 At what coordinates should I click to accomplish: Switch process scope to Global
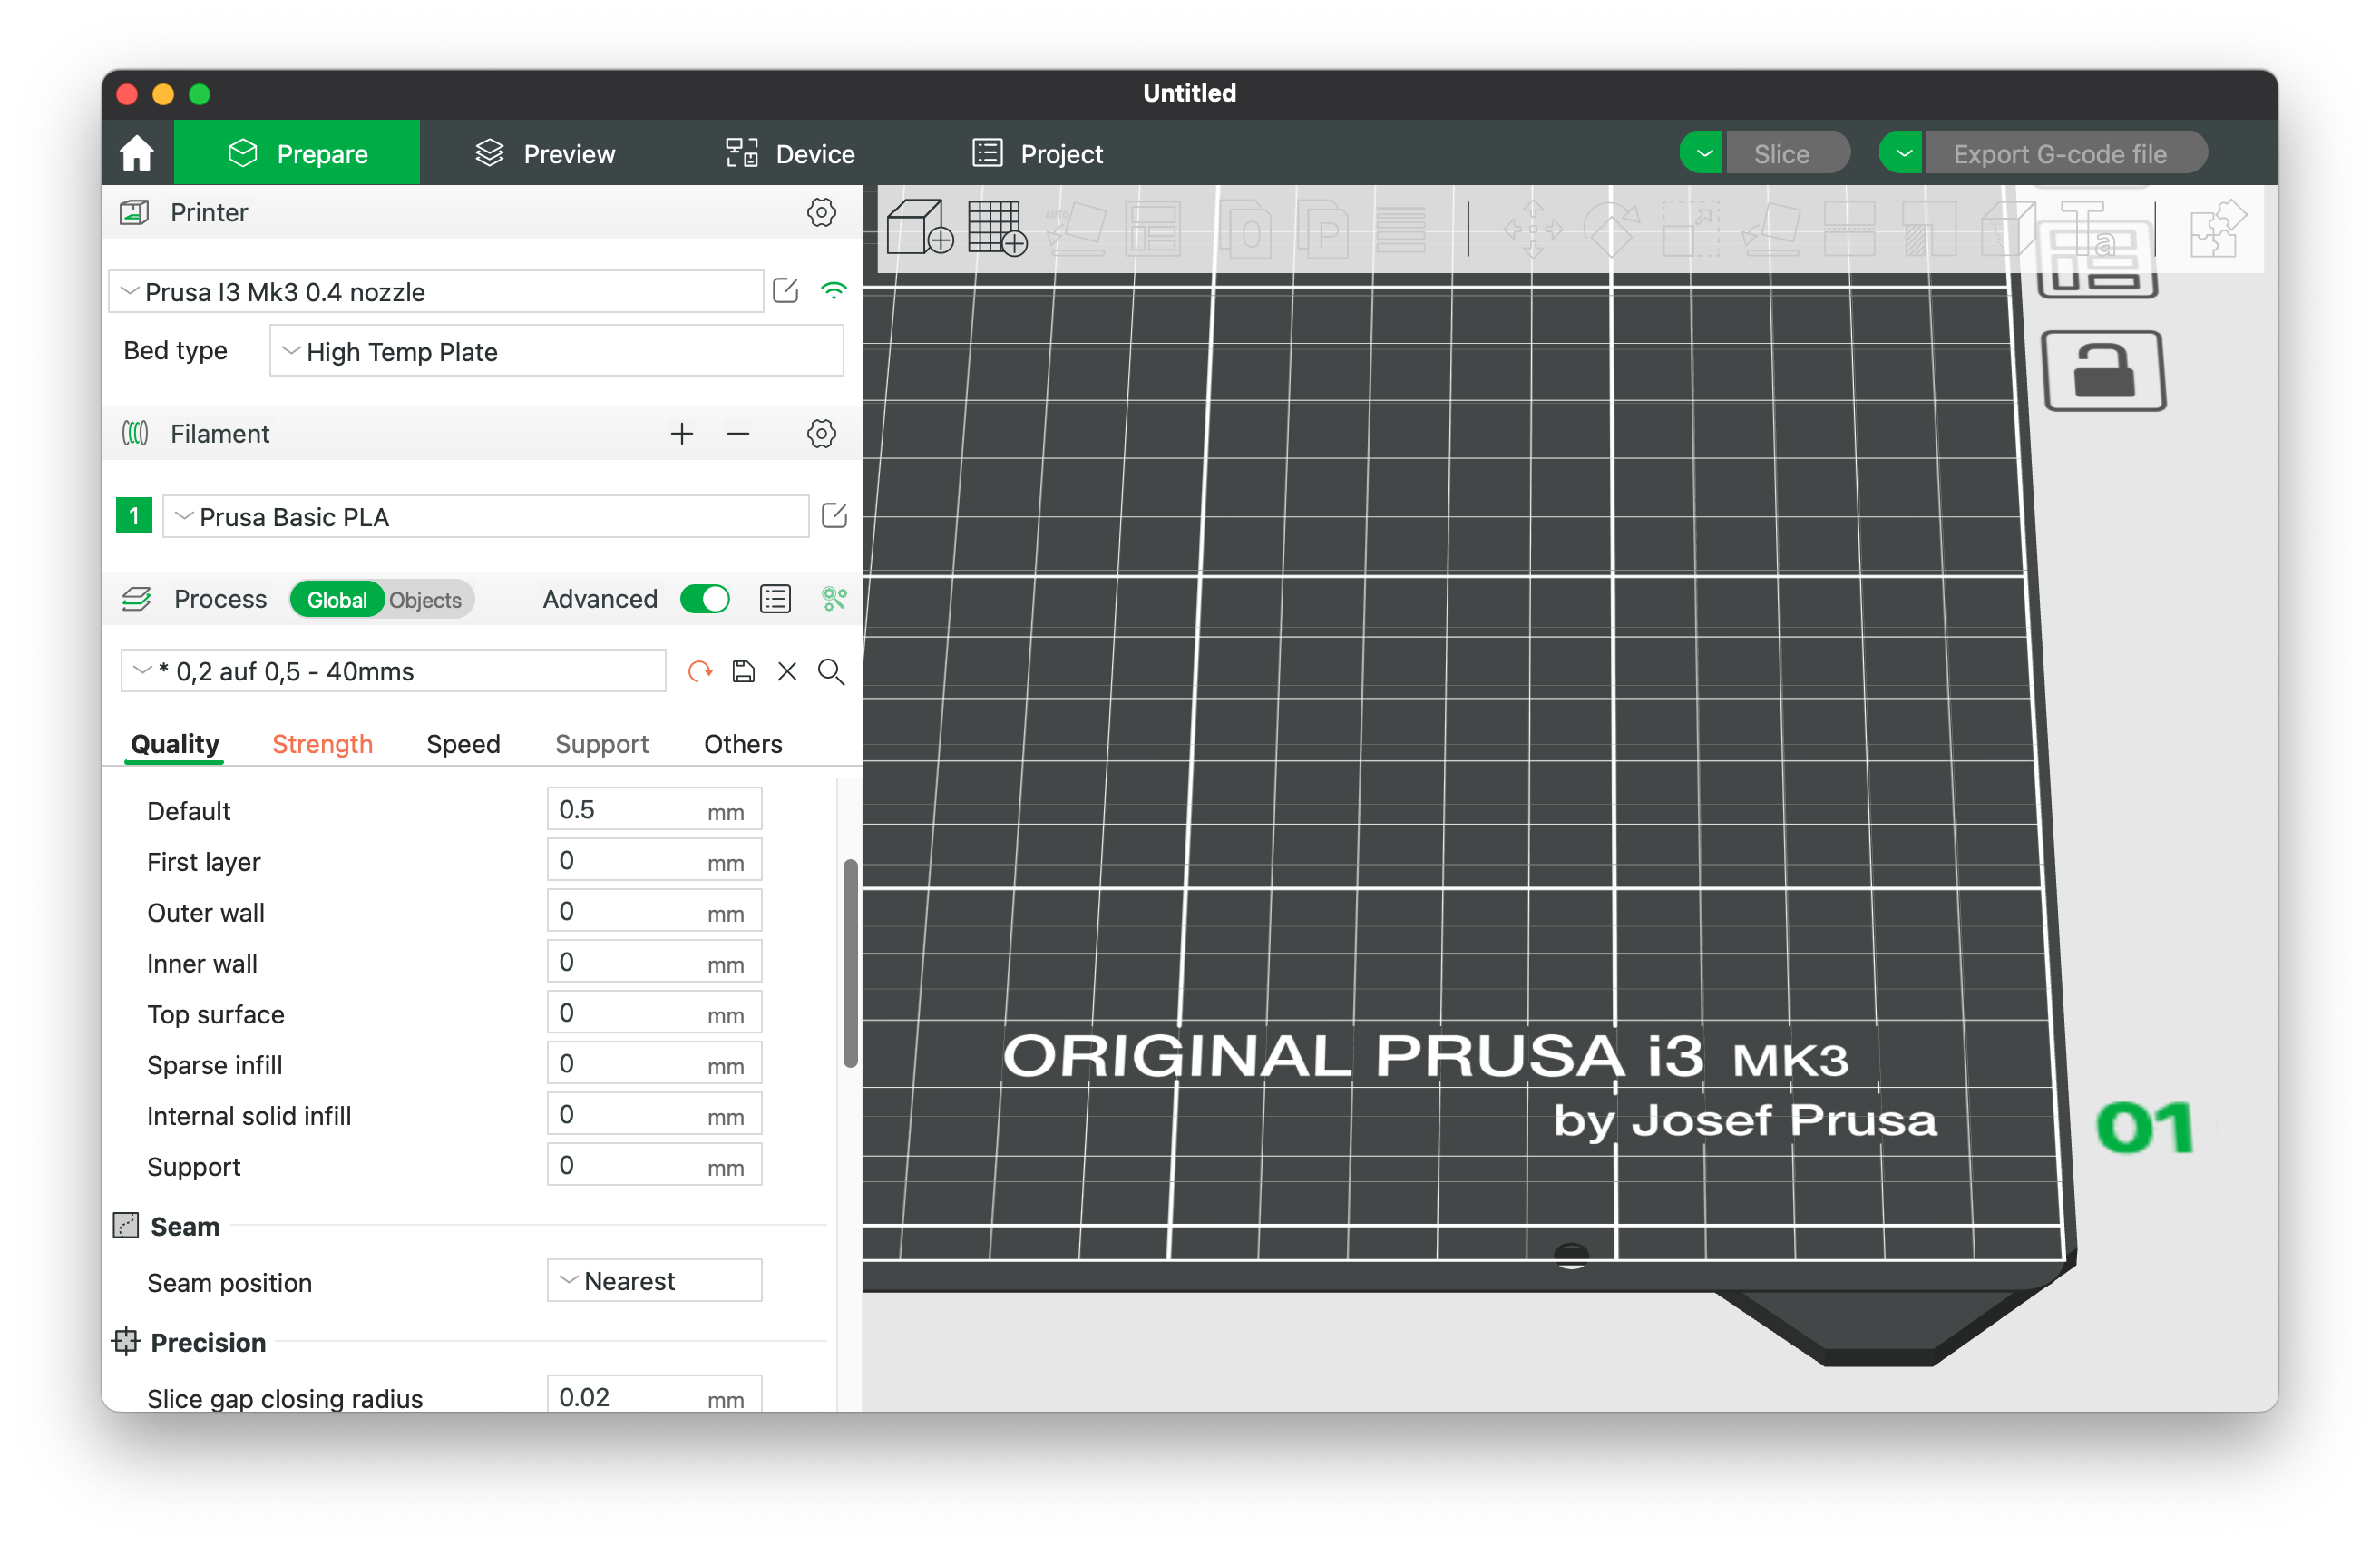click(337, 599)
